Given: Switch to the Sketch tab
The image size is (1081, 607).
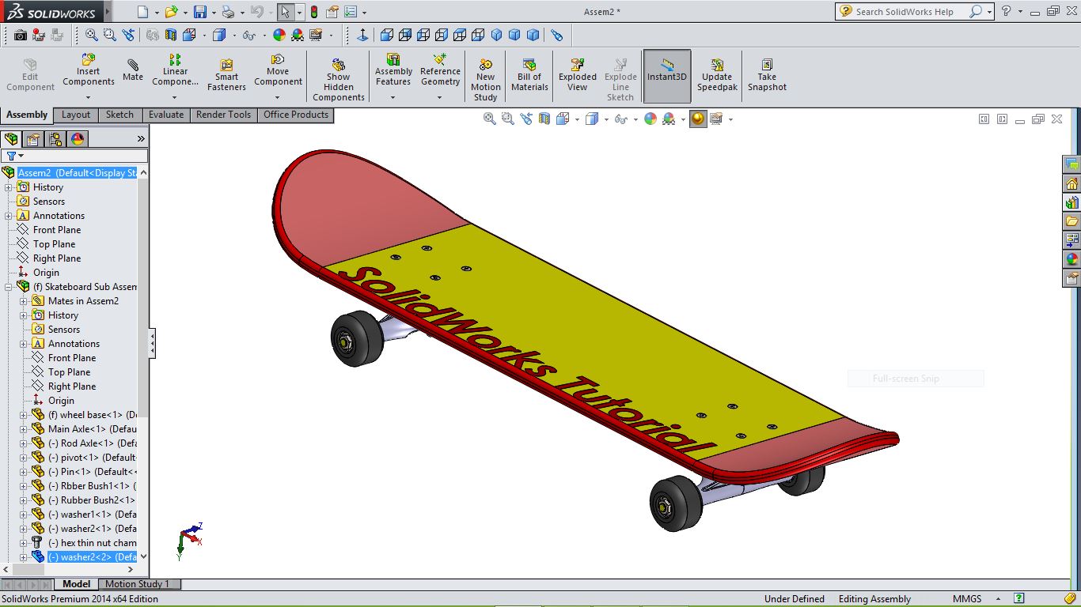Looking at the screenshot, I should tap(119, 115).
